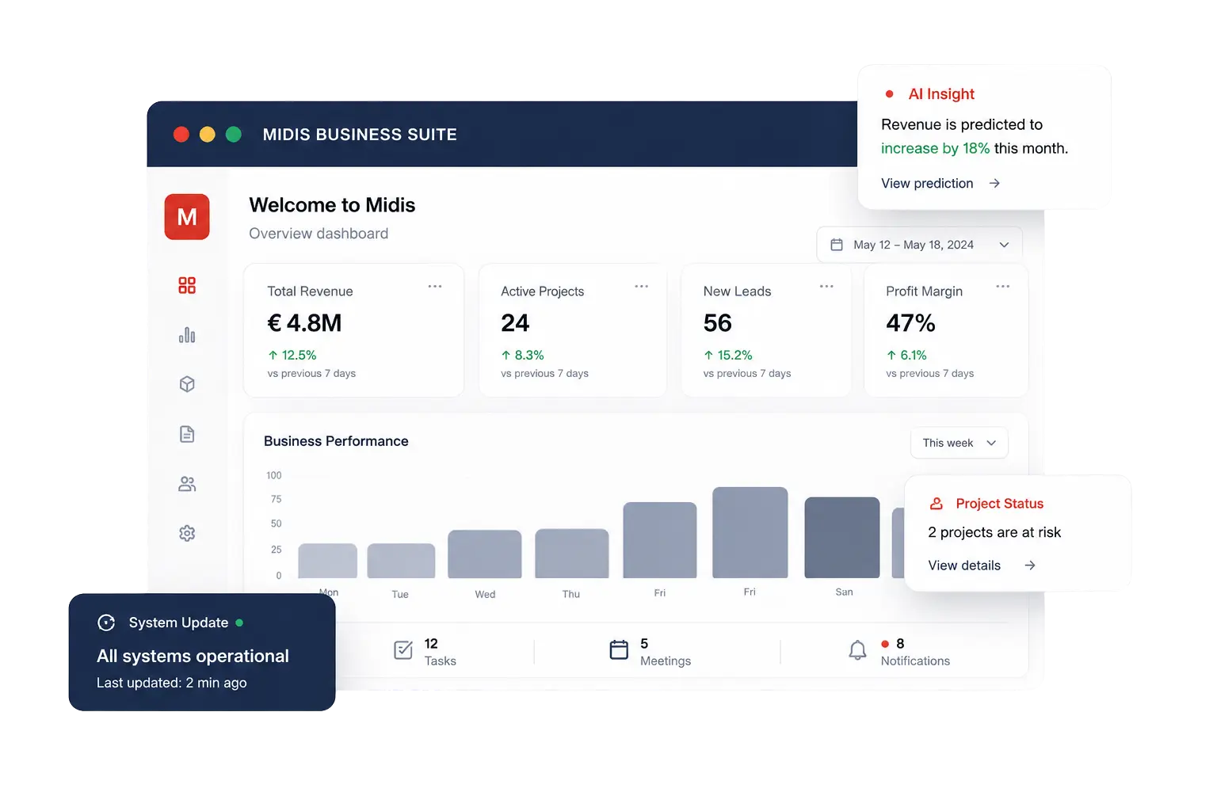Click '2 projects are at risk' text
Image resolution: width=1217 pixels, height=811 pixels.
tap(994, 532)
